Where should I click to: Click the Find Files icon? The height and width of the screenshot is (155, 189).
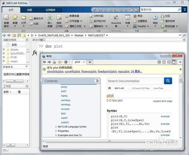[x=31, y=18]
